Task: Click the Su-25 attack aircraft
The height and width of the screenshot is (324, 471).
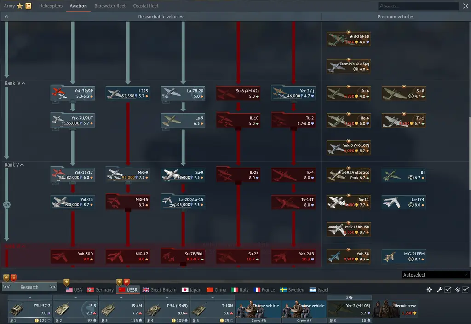Action: (x=238, y=256)
